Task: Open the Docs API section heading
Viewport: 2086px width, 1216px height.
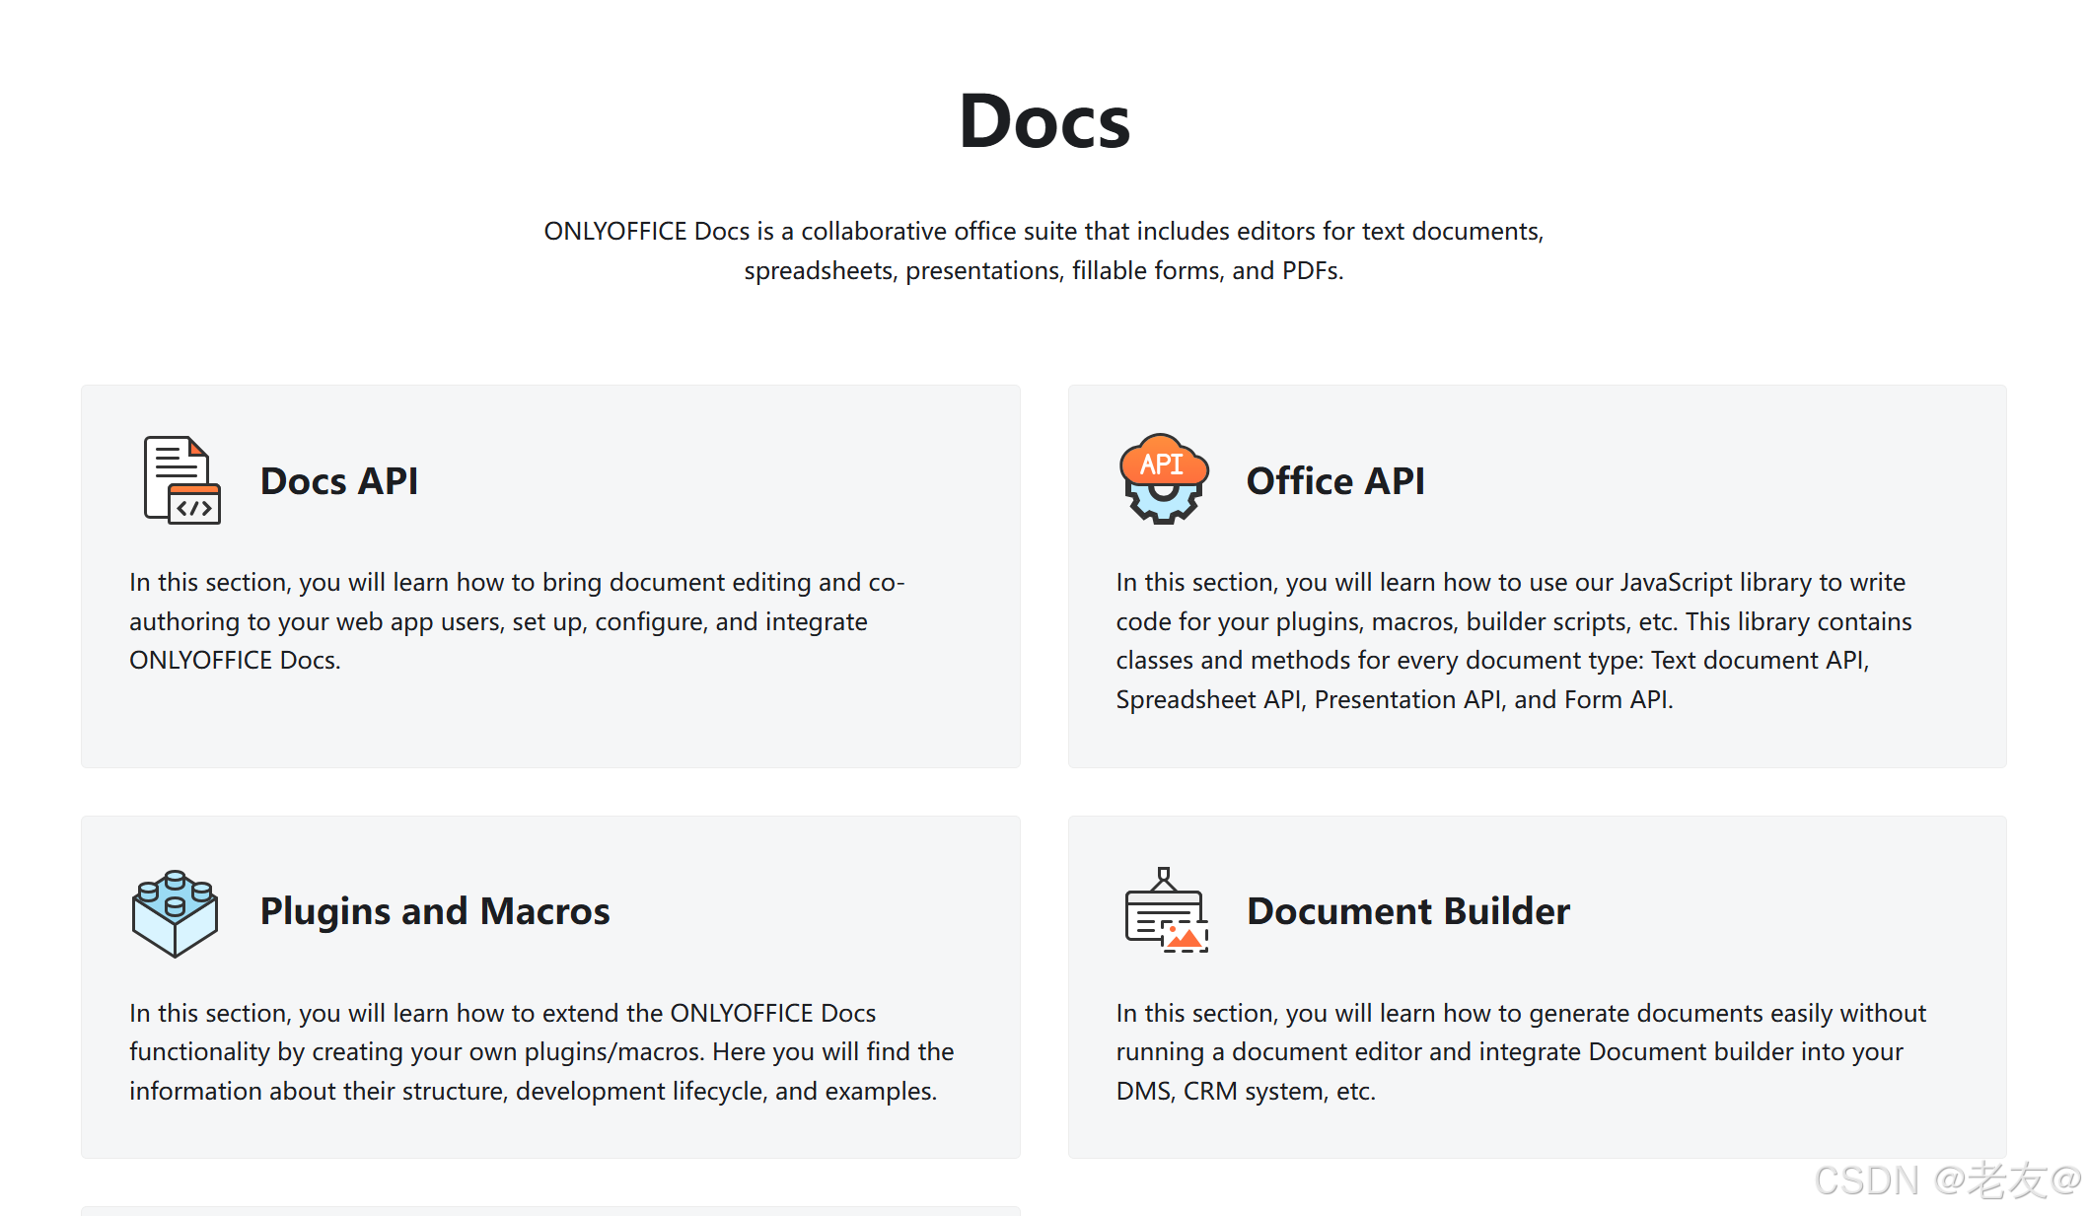Action: point(339,481)
